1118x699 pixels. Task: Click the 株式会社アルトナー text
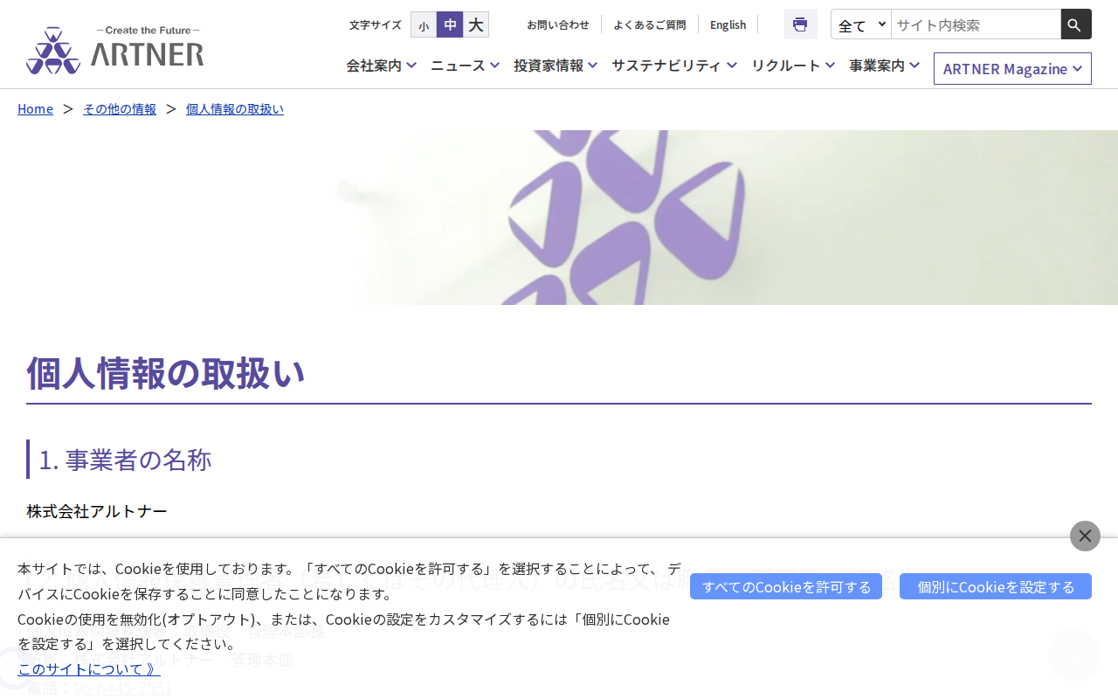point(97,511)
